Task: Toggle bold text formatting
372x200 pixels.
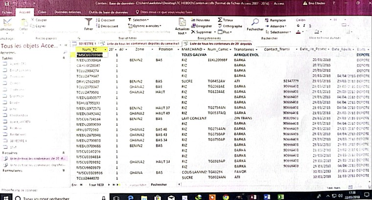Action: (298, 26)
